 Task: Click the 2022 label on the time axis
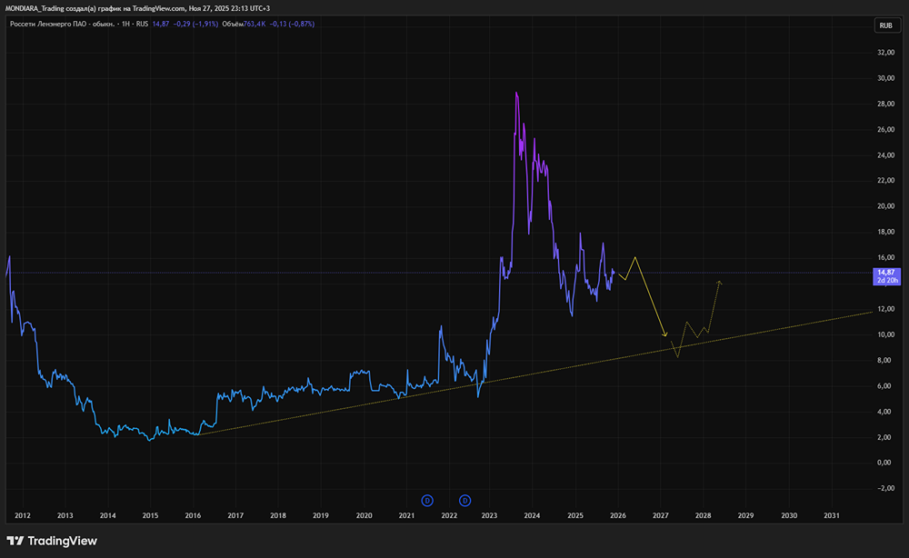click(449, 515)
